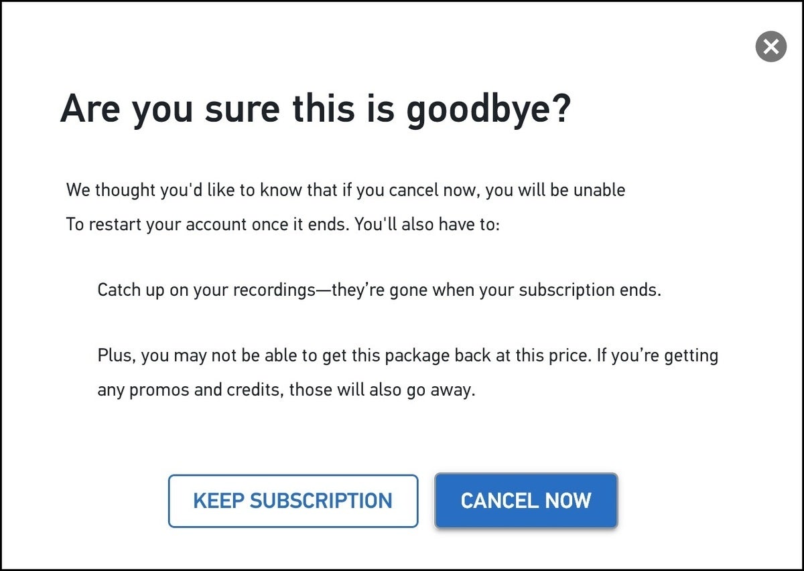Click 'If you're getting' phrase
The image size is (804, 571).
point(657,355)
